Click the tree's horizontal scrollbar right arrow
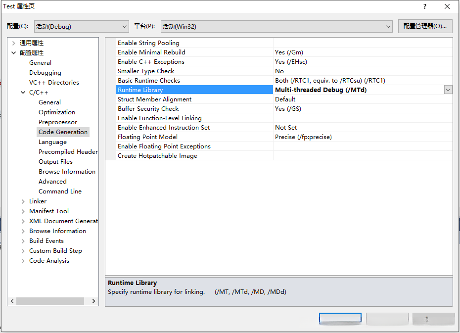This screenshot has width=460, height=333. tap(94, 301)
